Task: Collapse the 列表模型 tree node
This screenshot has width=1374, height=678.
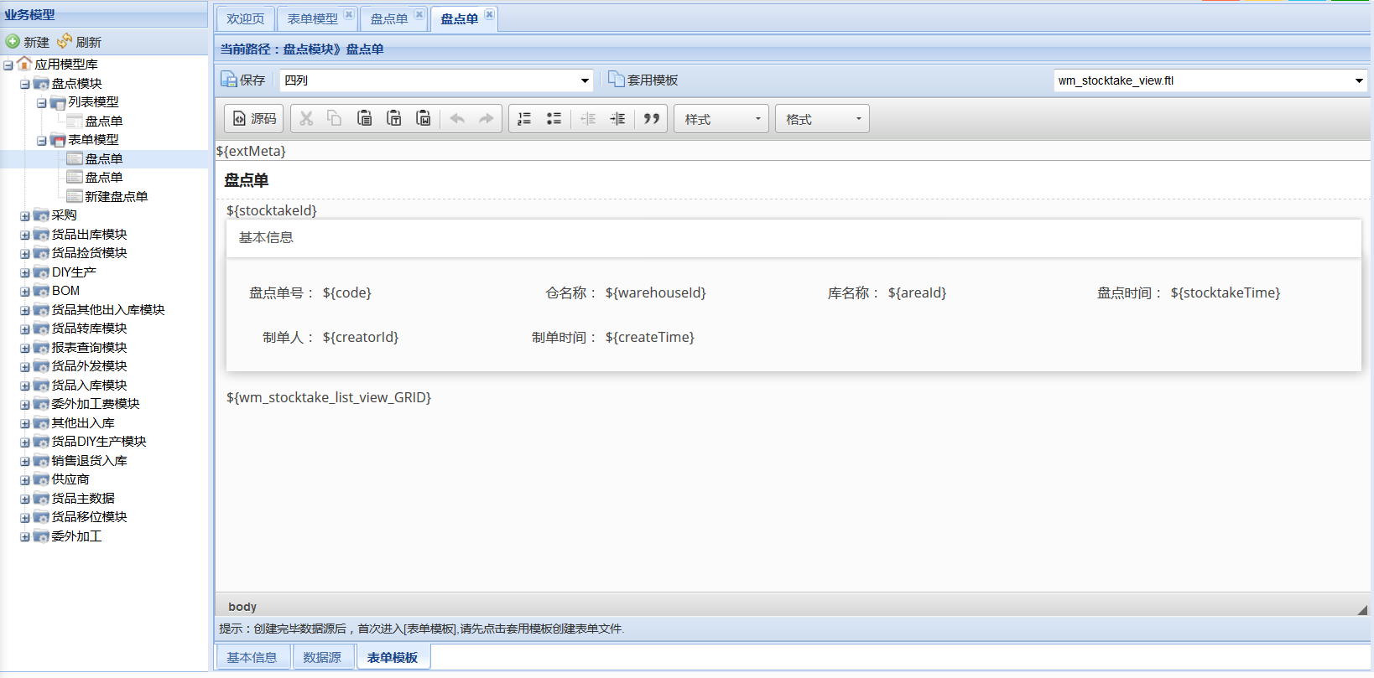Action: click(41, 102)
